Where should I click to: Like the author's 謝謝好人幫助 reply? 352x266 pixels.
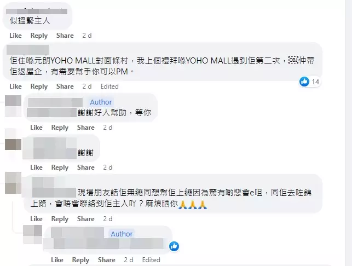[36, 128]
